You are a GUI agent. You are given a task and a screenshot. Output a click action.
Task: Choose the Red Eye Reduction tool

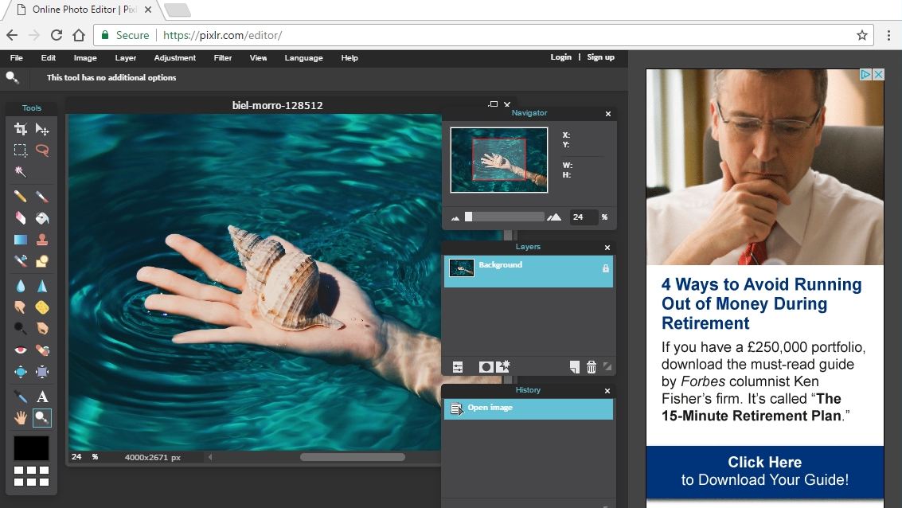(x=20, y=350)
